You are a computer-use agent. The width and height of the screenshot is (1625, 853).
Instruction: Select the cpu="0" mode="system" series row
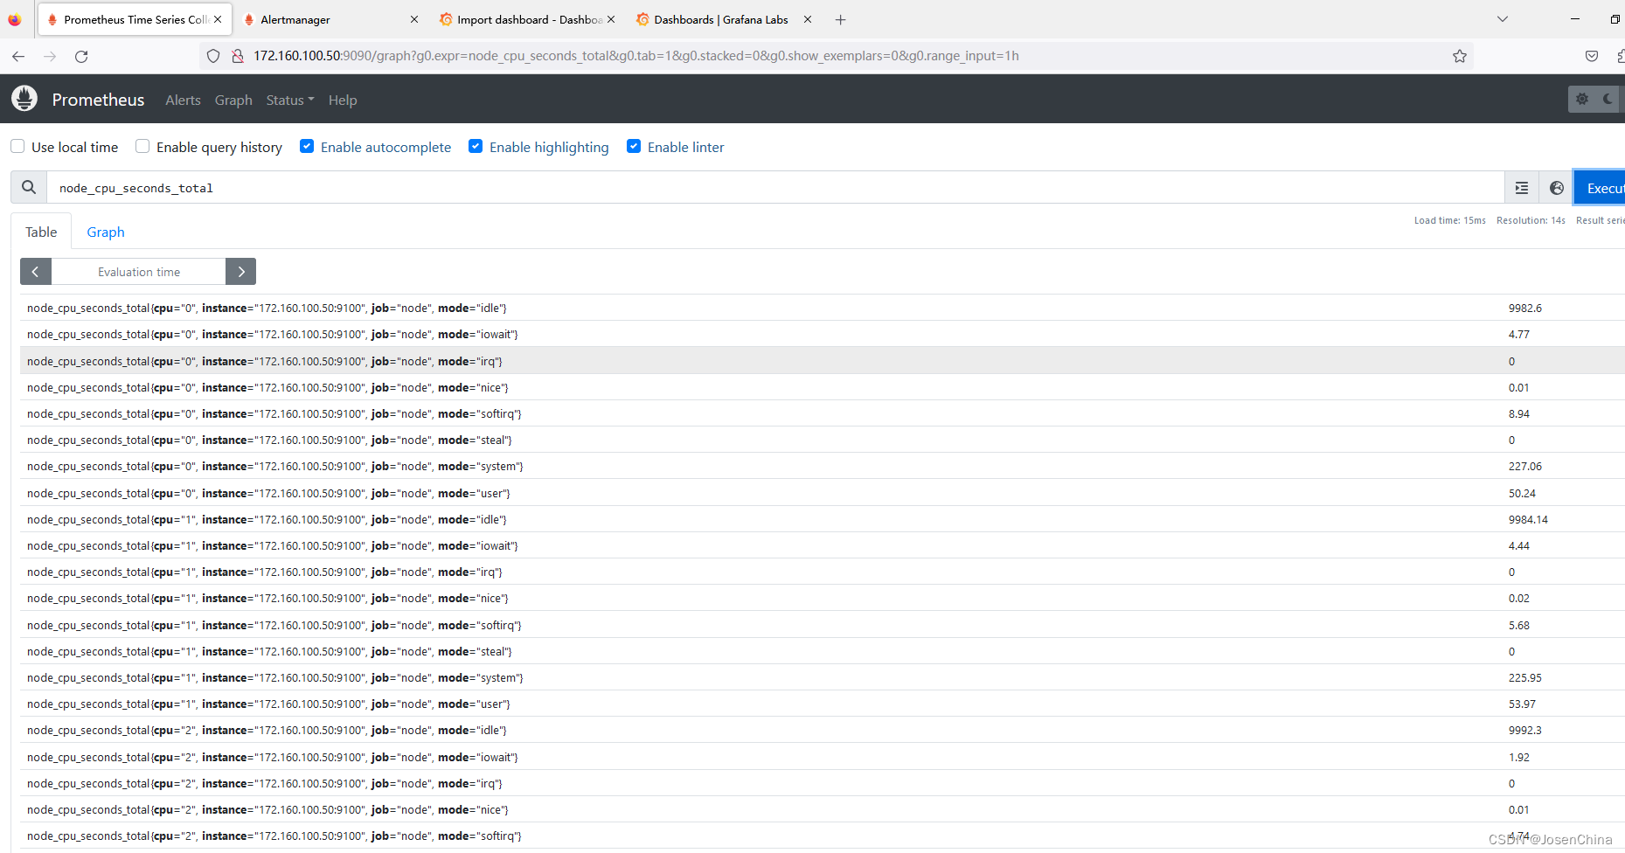(x=822, y=466)
